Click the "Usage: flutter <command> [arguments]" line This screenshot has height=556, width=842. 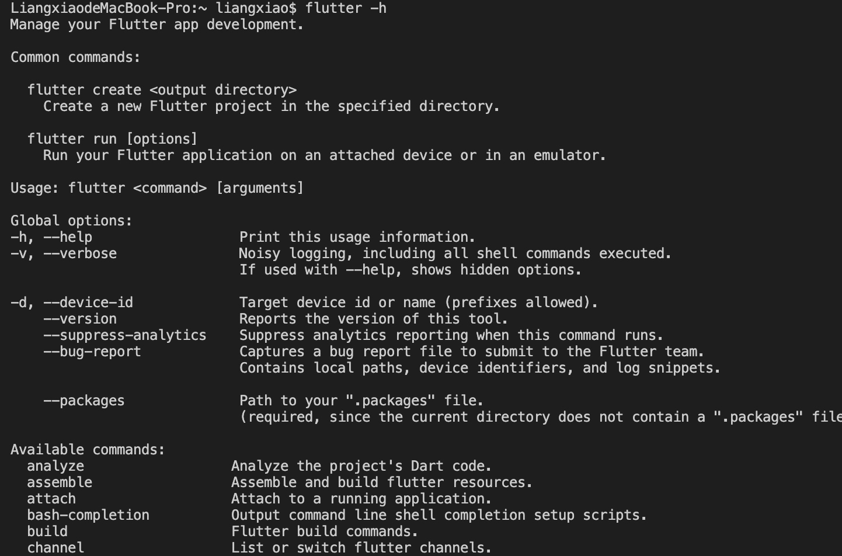[x=157, y=188]
